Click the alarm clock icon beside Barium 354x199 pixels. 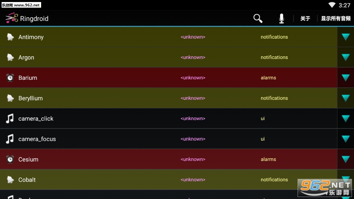(x=10, y=78)
